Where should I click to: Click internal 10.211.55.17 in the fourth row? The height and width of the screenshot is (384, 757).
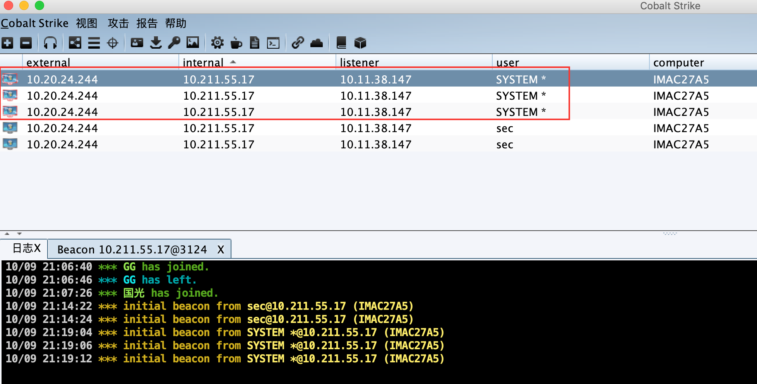219,128
